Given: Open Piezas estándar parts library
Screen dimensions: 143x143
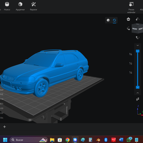Looking at the screenshot, I should click(x=131, y=7).
